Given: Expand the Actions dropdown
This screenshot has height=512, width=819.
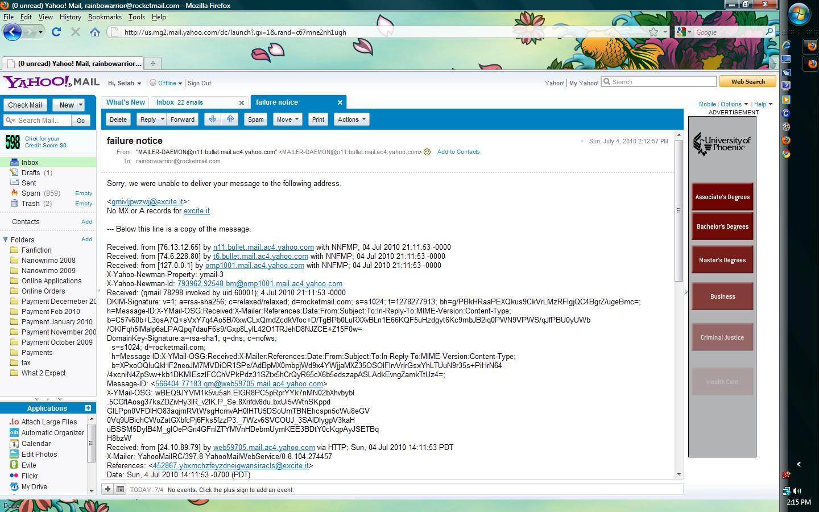Looking at the screenshot, I should (351, 119).
